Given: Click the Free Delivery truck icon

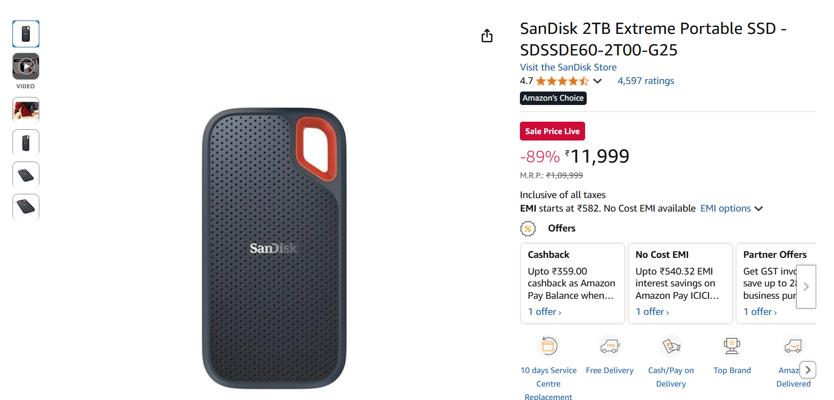Looking at the screenshot, I should [609, 346].
